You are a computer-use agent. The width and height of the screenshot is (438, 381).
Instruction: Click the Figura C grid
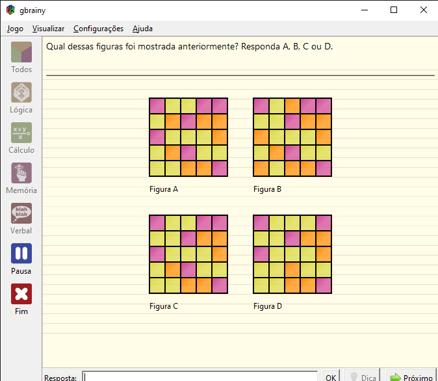tap(188, 254)
